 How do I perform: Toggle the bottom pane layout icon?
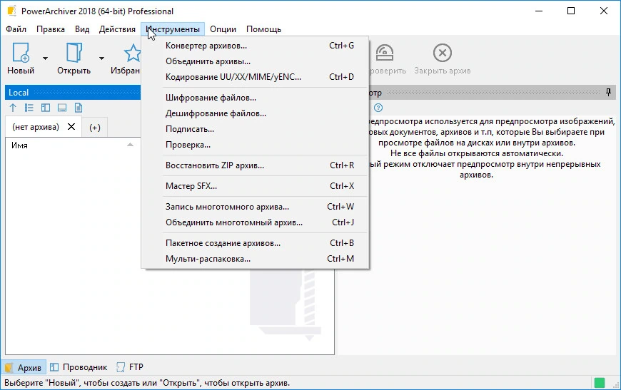(x=62, y=108)
